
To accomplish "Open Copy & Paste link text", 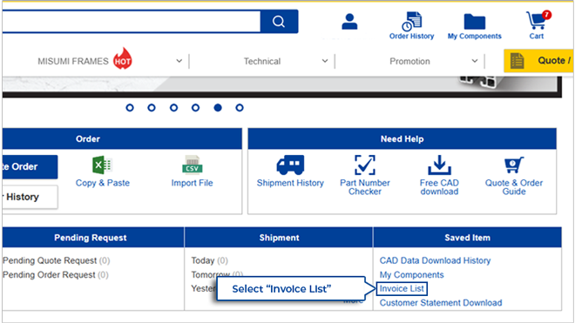I will pyautogui.click(x=103, y=183).
